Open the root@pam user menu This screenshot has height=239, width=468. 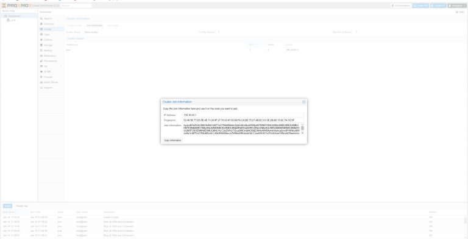coord(456,5)
